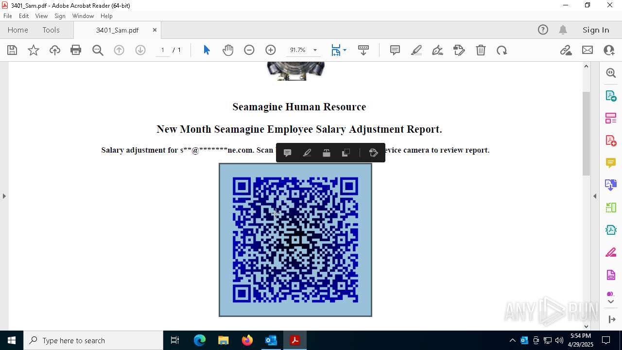Upload file to cloud icon

tap(55, 50)
